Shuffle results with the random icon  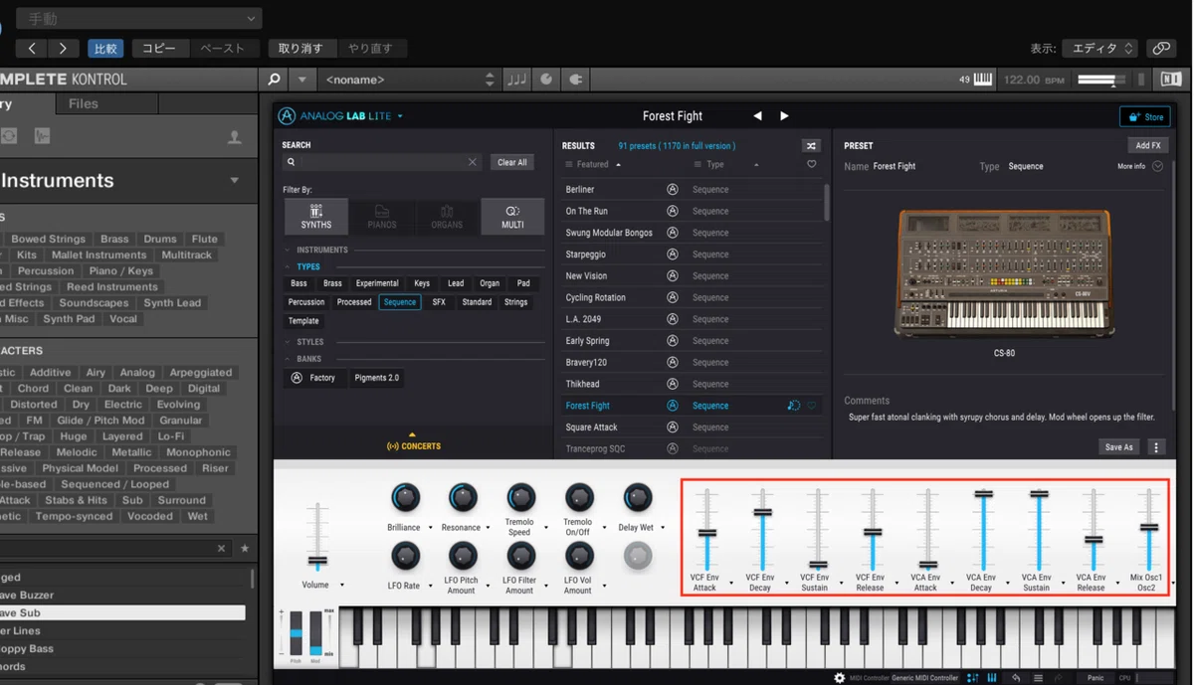pos(811,146)
